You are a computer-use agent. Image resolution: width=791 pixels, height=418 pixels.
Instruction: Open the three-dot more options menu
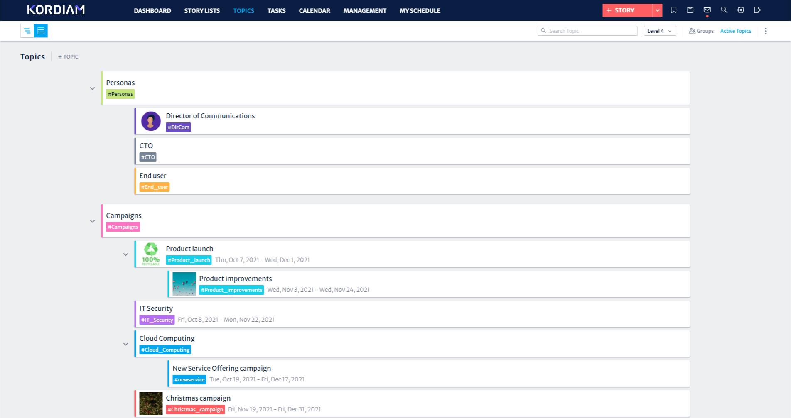766,31
